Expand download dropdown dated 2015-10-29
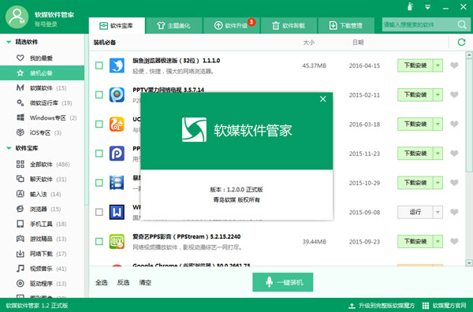The width and height of the screenshot is (473, 312). pyautogui.click(x=438, y=183)
